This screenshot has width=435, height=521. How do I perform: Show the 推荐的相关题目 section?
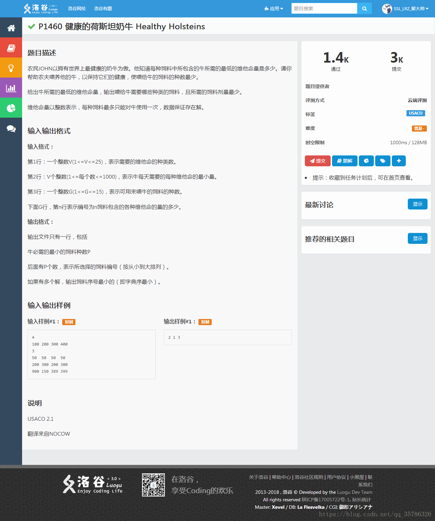(418, 238)
